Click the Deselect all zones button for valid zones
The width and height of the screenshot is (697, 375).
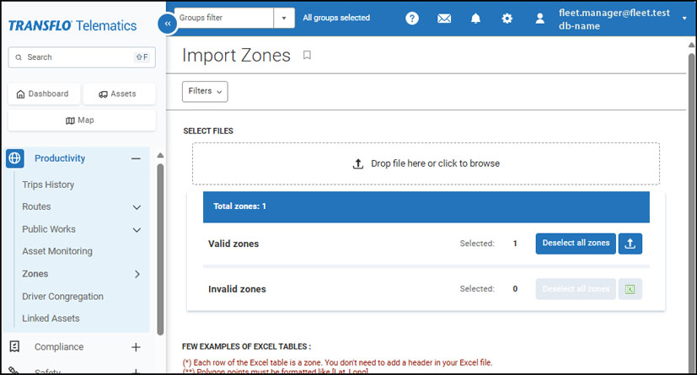[576, 244]
